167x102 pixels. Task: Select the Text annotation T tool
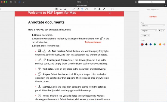pyautogui.click(x=82, y=9)
